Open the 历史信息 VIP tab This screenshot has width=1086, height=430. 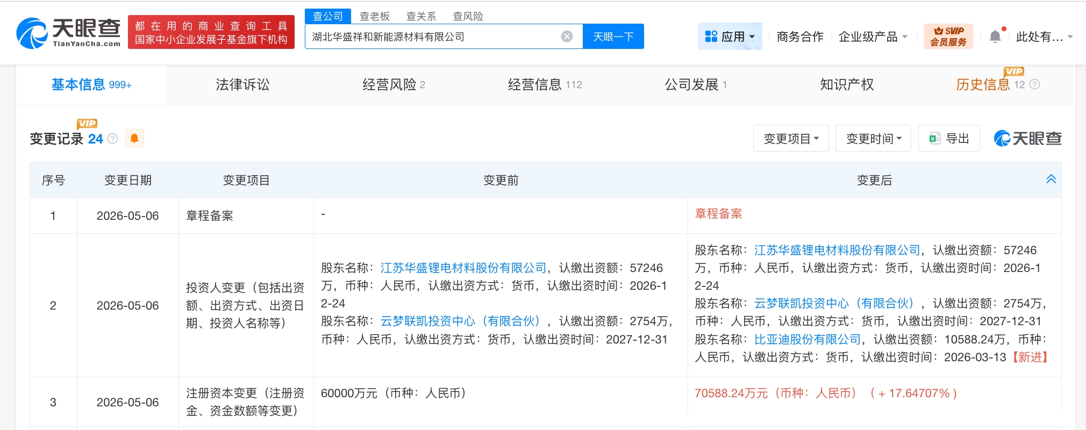(990, 84)
